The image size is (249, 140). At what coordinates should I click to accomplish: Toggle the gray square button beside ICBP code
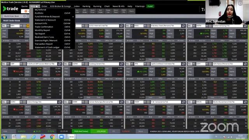(25, 64)
